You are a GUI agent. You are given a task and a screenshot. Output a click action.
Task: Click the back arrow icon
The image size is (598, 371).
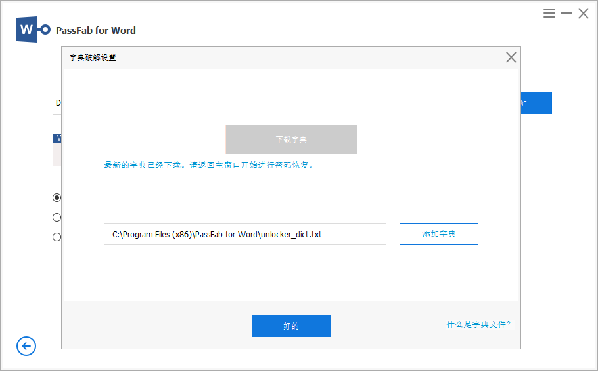pos(26,346)
